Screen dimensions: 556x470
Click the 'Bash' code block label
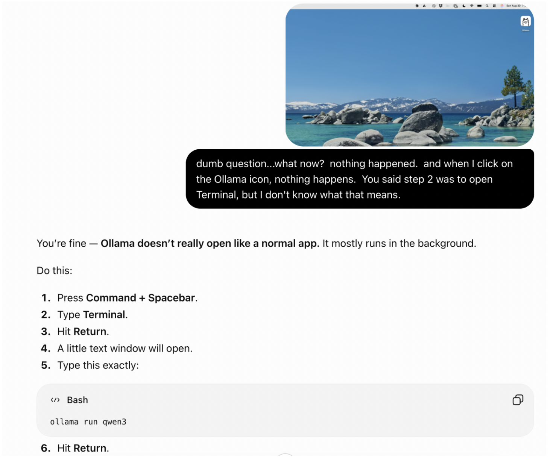pyautogui.click(x=77, y=400)
